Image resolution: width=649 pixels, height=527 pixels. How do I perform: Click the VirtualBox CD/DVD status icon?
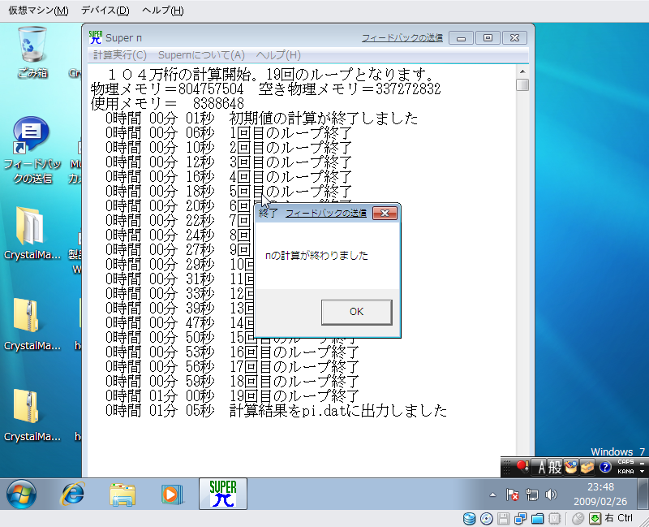tap(486, 519)
